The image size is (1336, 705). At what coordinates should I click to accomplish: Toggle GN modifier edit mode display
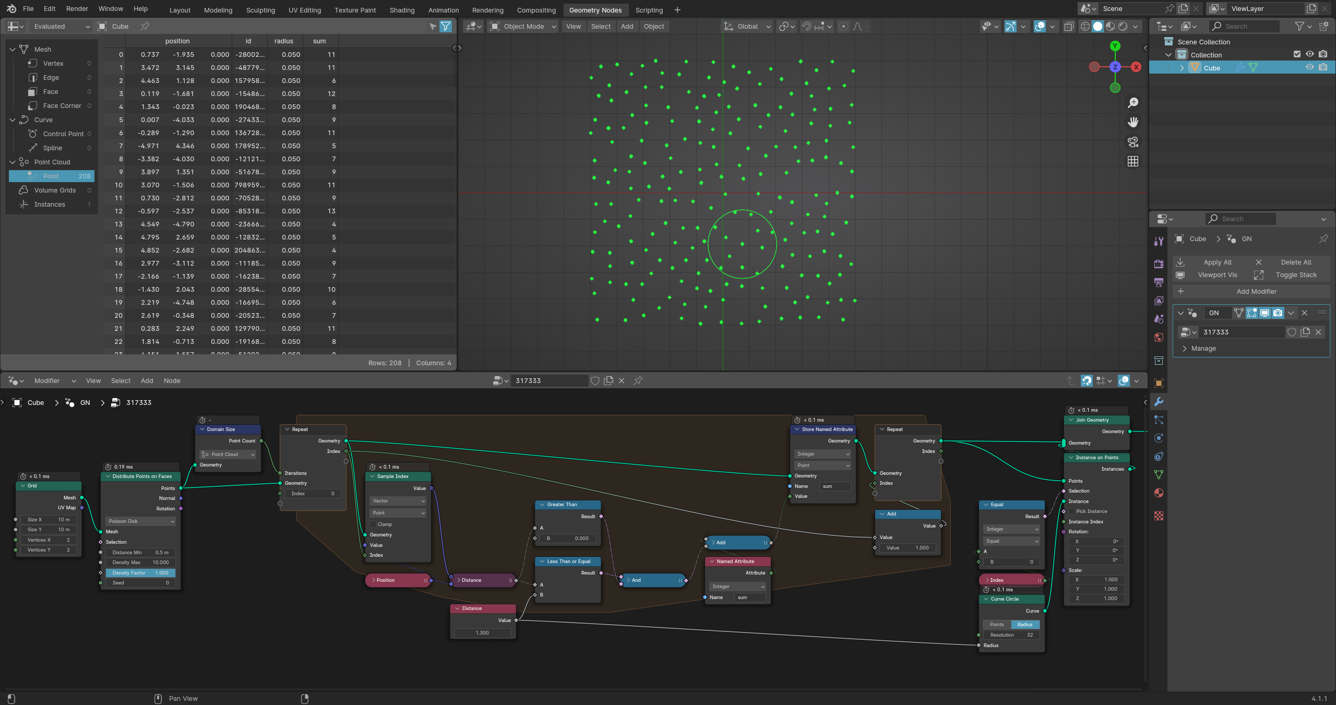click(1252, 313)
